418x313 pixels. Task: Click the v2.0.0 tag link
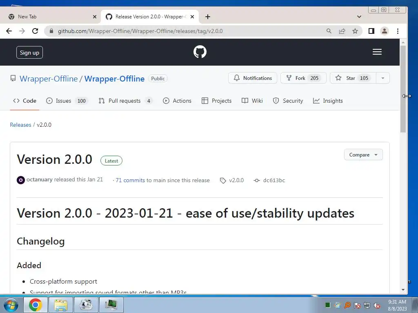tap(232, 180)
